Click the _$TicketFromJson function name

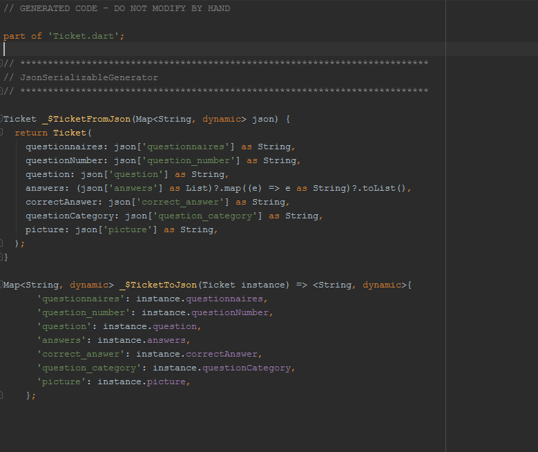click(86, 119)
